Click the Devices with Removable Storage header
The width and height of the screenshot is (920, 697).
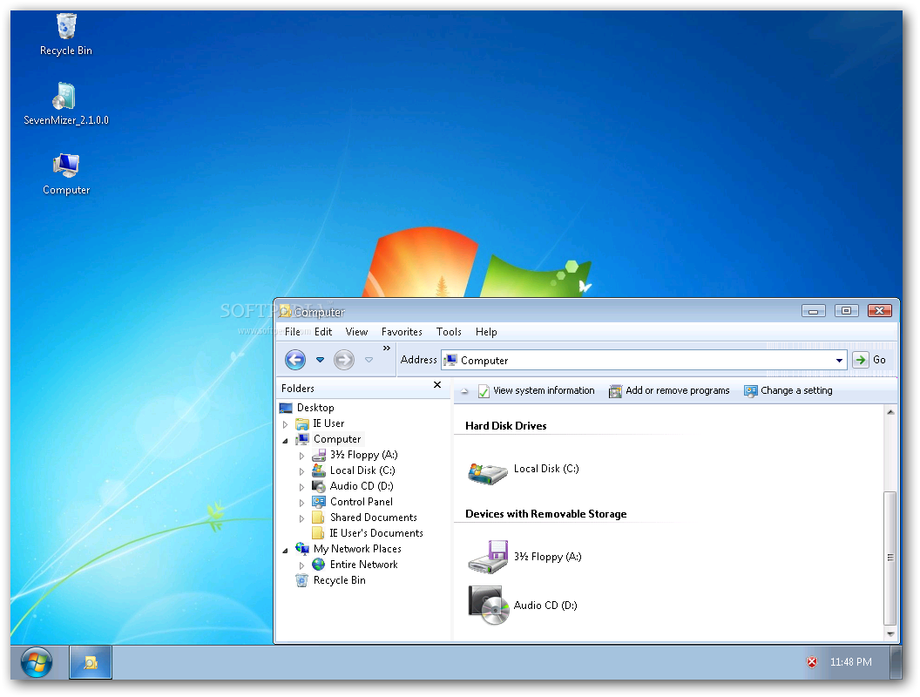click(x=545, y=514)
